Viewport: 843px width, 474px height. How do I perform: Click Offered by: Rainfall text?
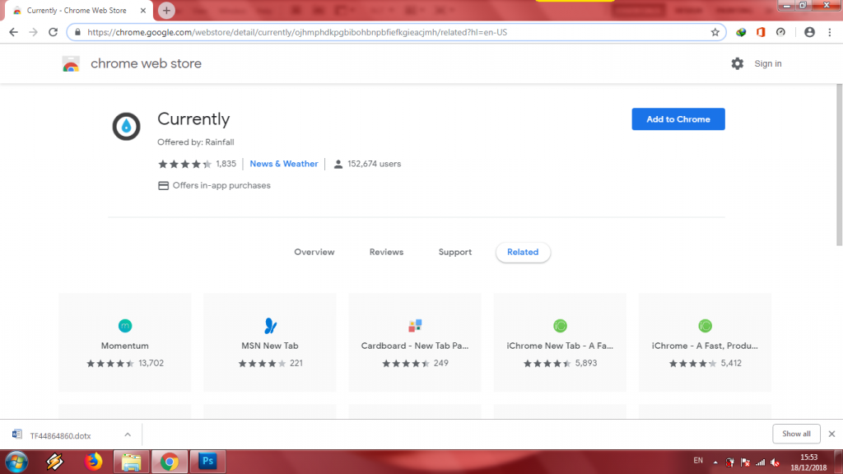tap(196, 142)
